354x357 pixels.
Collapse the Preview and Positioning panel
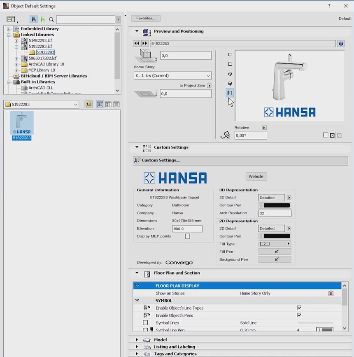tap(137, 31)
